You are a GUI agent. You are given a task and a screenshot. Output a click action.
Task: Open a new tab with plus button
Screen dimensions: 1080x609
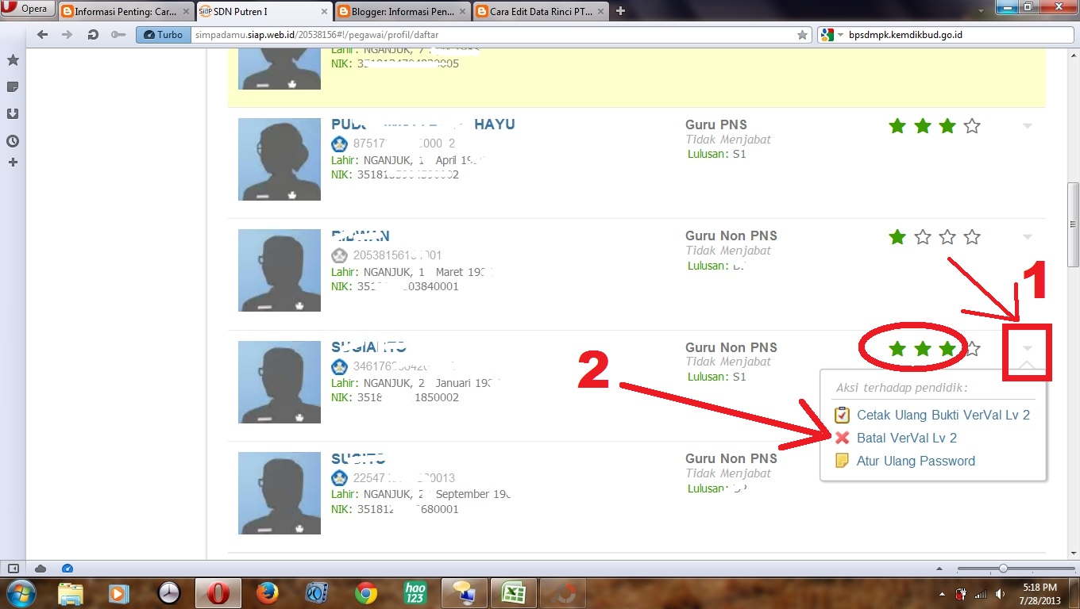(x=620, y=11)
